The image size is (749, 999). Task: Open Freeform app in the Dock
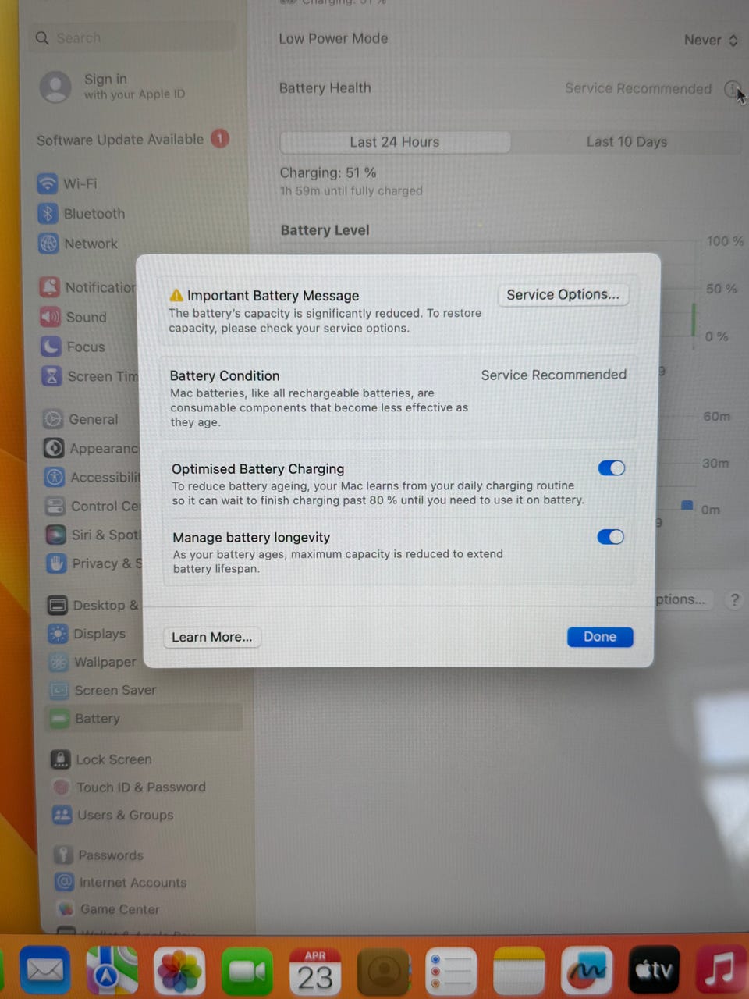pos(587,971)
